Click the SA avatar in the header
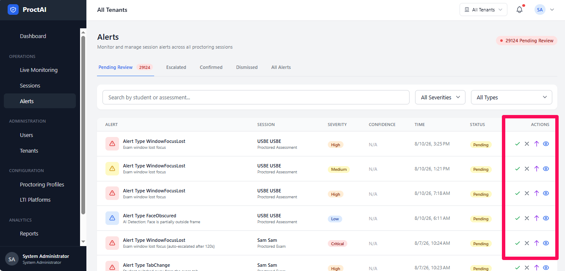This screenshot has width=565, height=271. [x=540, y=10]
